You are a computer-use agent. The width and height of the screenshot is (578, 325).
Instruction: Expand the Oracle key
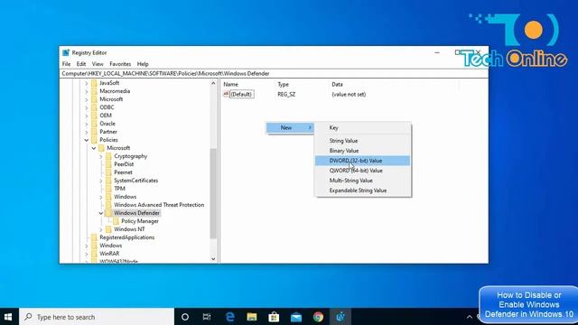coord(87,124)
